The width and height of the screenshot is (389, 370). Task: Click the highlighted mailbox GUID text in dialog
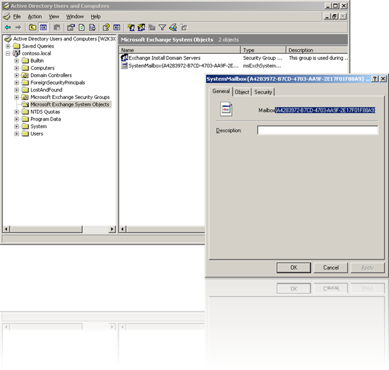pos(325,110)
